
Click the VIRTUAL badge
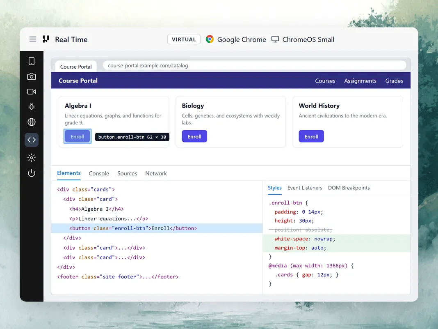point(184,39)
